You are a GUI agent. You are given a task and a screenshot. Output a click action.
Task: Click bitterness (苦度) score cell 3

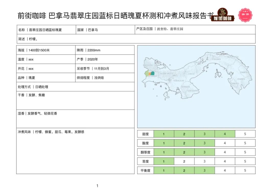(204, 161)
